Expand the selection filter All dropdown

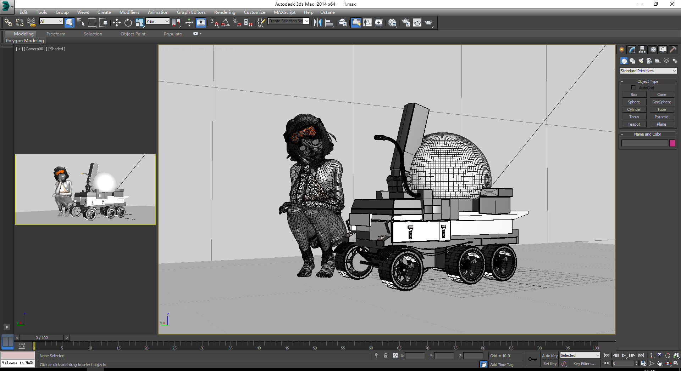tap(51, 21)
